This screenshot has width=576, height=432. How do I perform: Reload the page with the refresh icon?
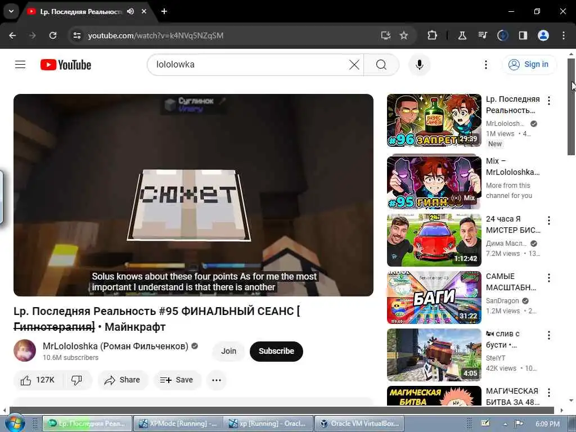pyautogui.click(x=53, y=35)
